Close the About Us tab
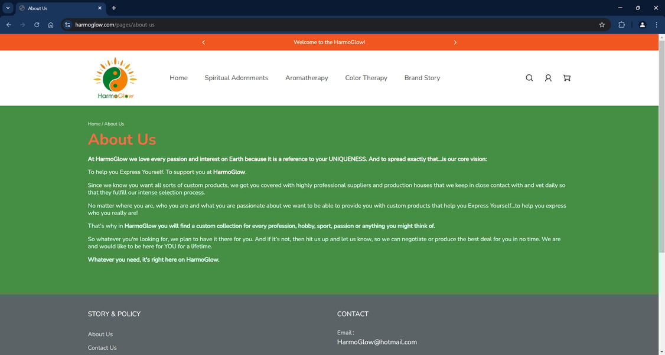Image resolution: width=665 pixels, height=355 pixels. point(100,8)
